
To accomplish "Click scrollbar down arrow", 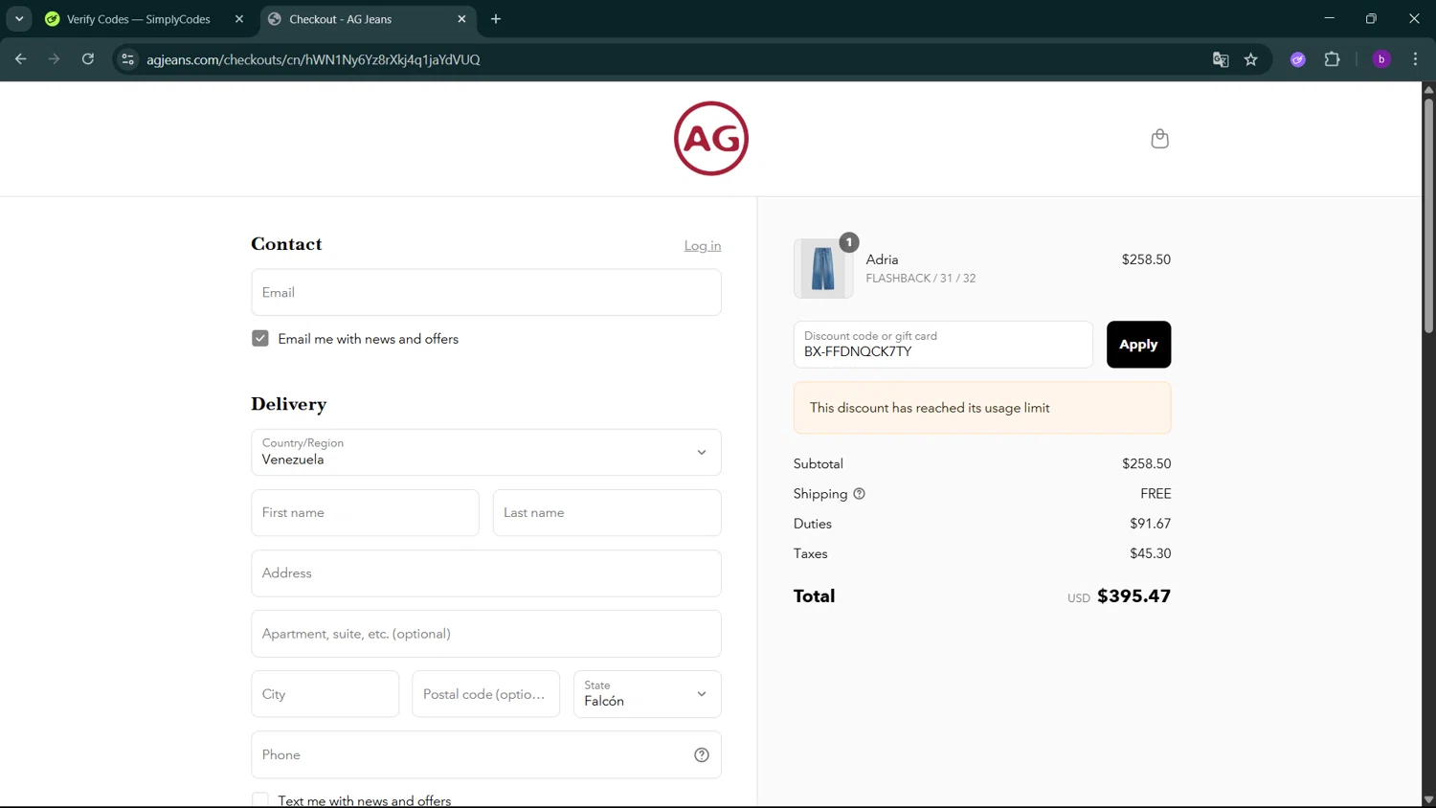I will coord(1428,799).
